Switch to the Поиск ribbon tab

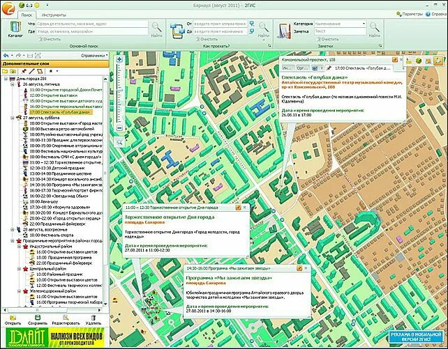pos(27,15)
